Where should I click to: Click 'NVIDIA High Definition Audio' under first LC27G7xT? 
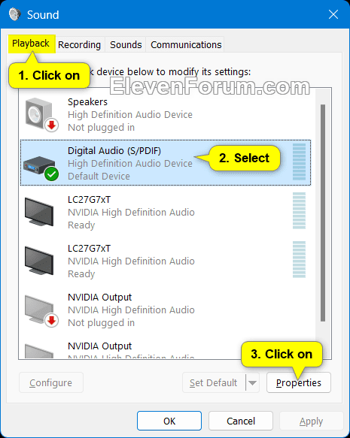pos(131,213)
